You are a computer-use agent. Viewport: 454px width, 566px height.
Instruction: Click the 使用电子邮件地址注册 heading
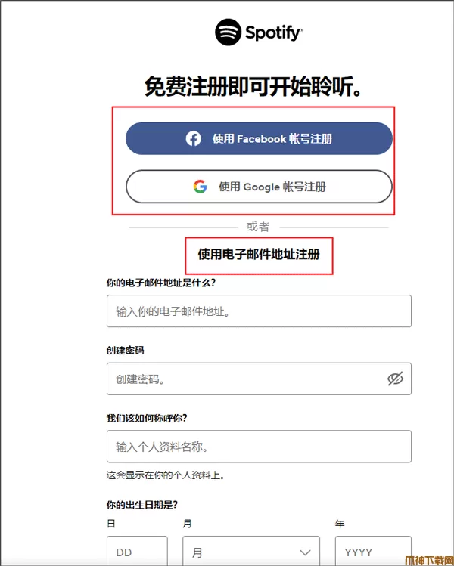pyautogui.click(x=259, y=255)
